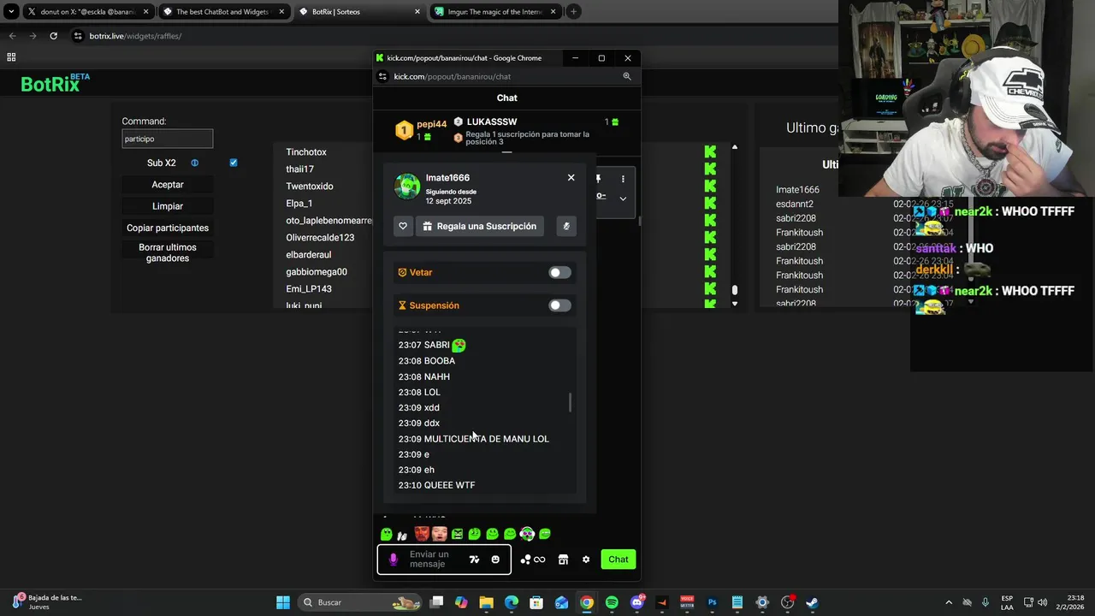Open Photoshop from the taskbar
This screenshot has width=1095, height=616.
(x=712, y=602)
